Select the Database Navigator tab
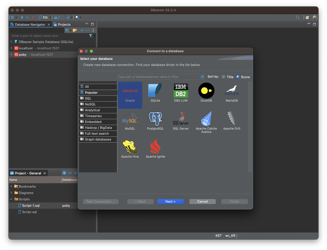This screenshot has height=250, width=327. (30, 24)
